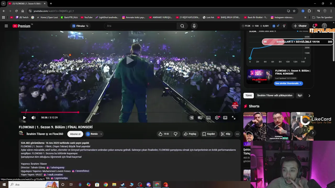Open Steam from the taskbar
335x188 pixels.
pyautogui.click(x=122, y=185)
